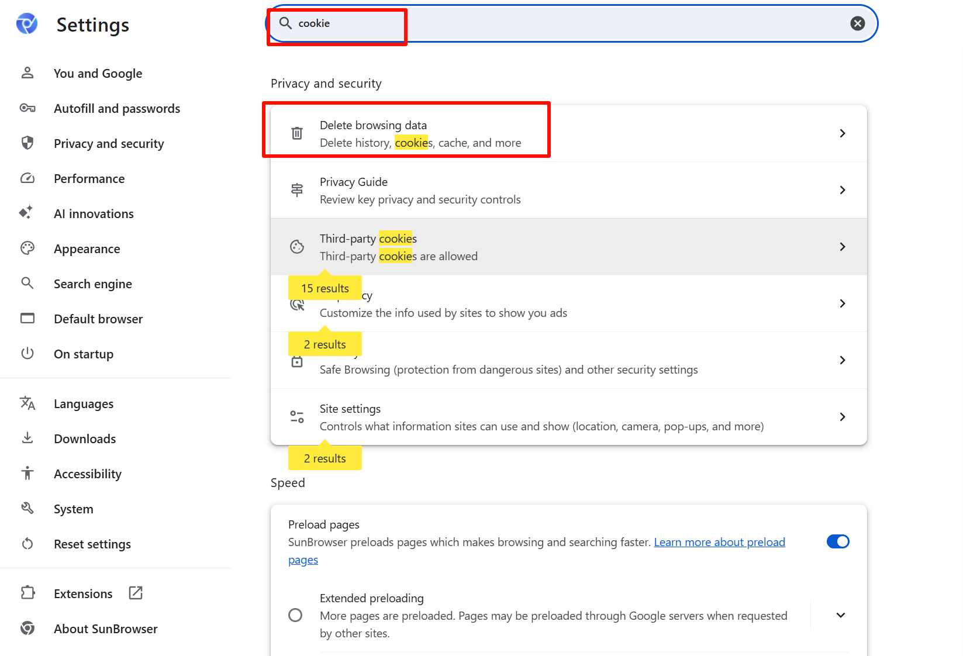Click the person icon for You and Google
Image resolution: width=963 pixels, height=656 pixels.
[x=27, y=73]
